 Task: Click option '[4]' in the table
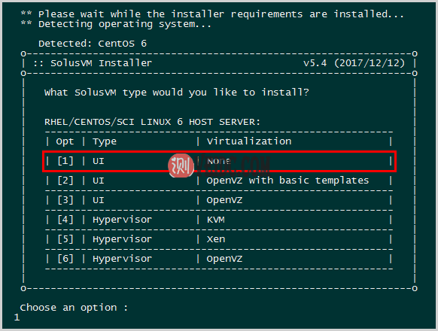click(x=65, y=220)
